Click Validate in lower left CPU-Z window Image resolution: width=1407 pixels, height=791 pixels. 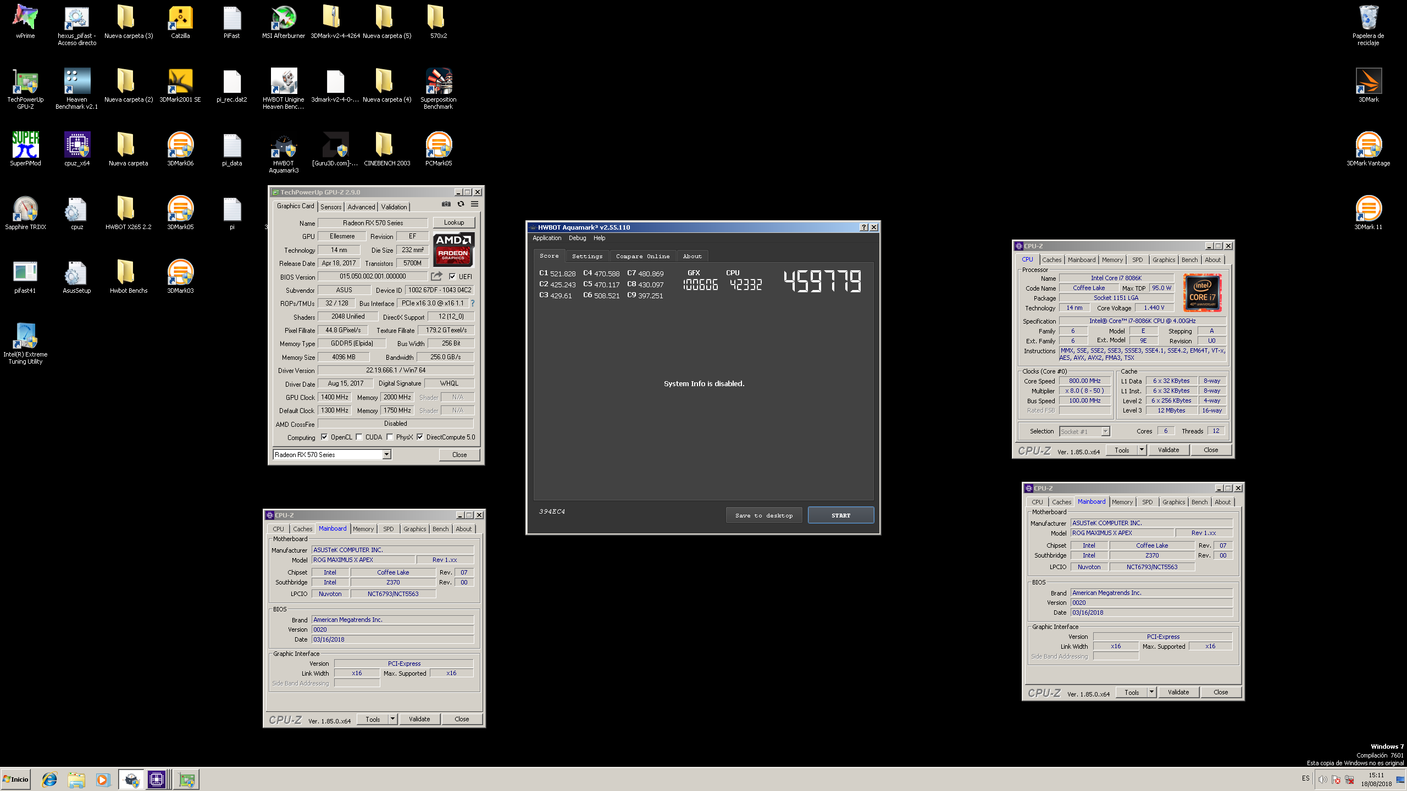pos(419,719)
